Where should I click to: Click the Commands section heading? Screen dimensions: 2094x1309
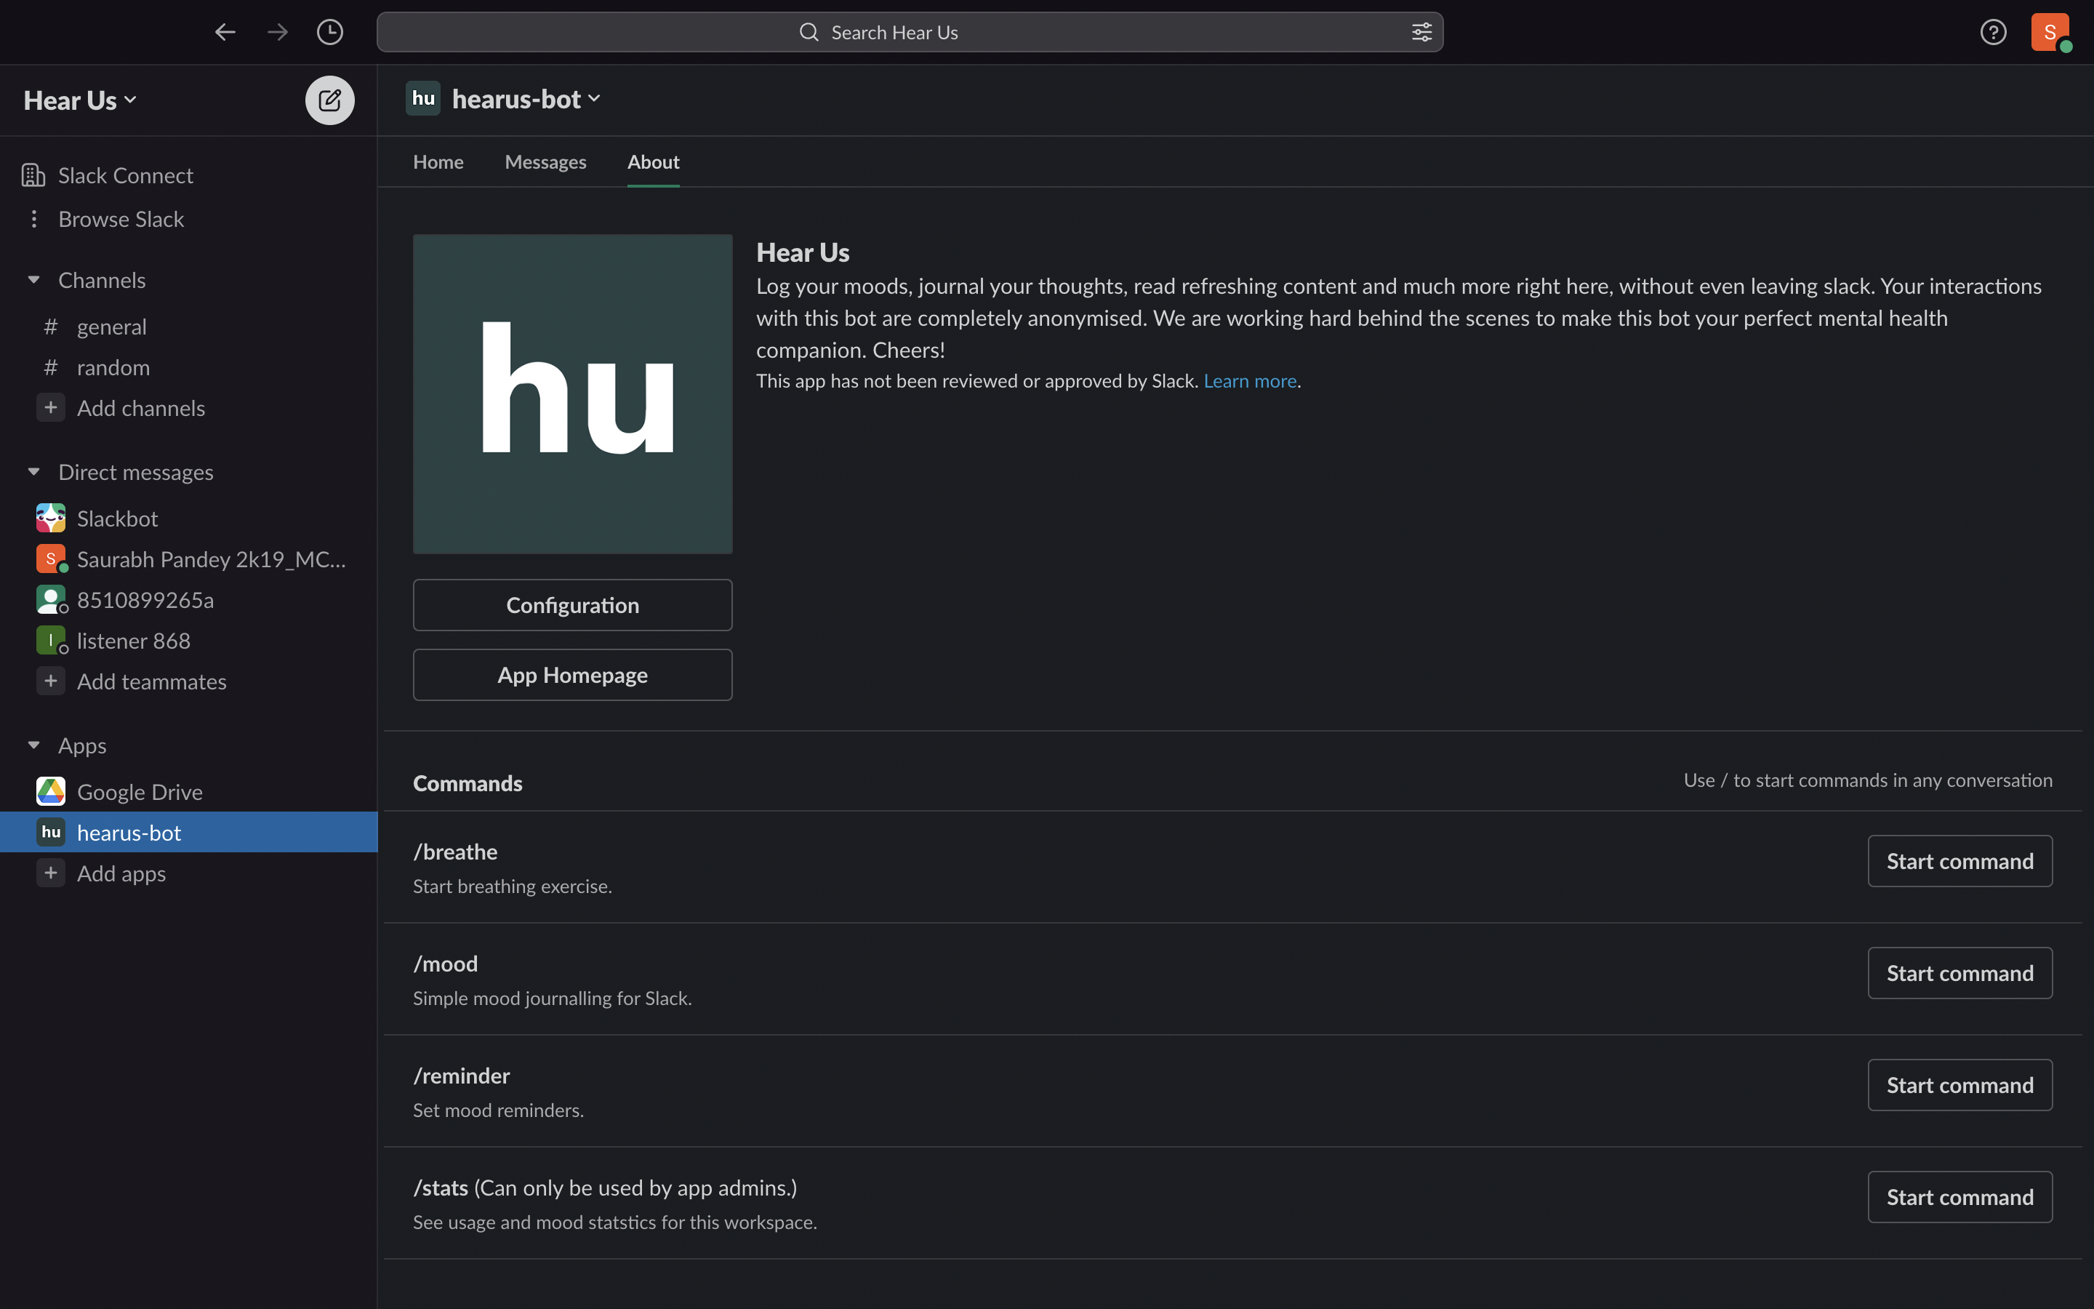pos(468,782)
